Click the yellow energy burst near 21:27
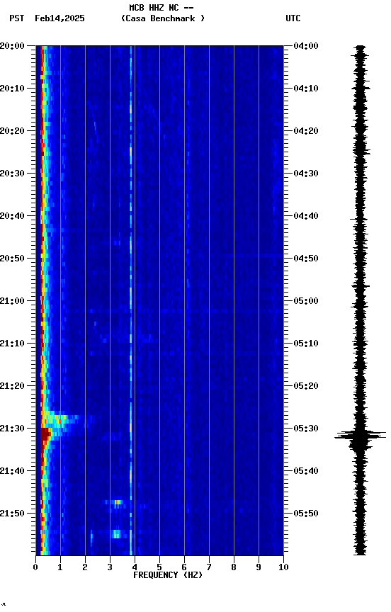 [x=59, y=420]
